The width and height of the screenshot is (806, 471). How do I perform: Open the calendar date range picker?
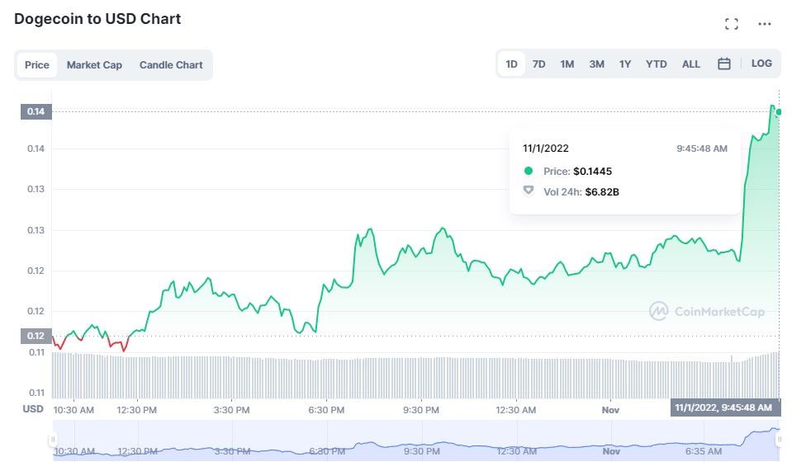724,64
